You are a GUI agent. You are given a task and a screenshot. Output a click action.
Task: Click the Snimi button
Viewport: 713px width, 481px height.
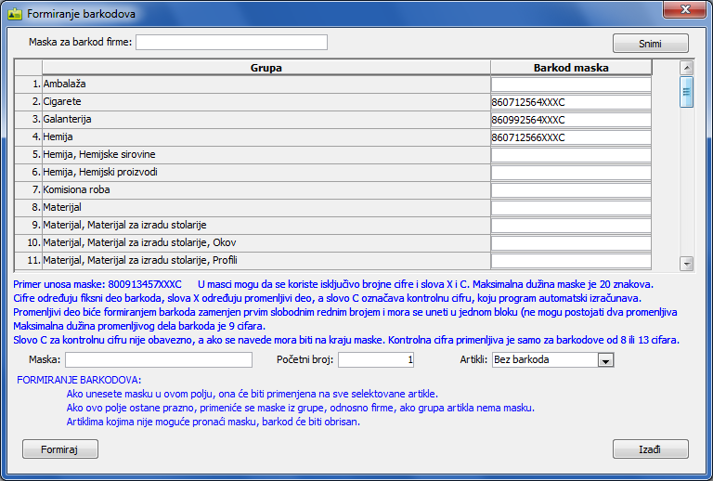tap(650, 44)
